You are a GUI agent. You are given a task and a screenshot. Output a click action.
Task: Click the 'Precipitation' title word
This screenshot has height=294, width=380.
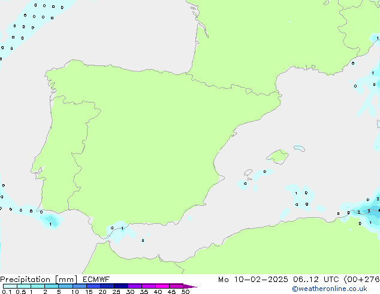pyautogui.click(x=25, y=280)
